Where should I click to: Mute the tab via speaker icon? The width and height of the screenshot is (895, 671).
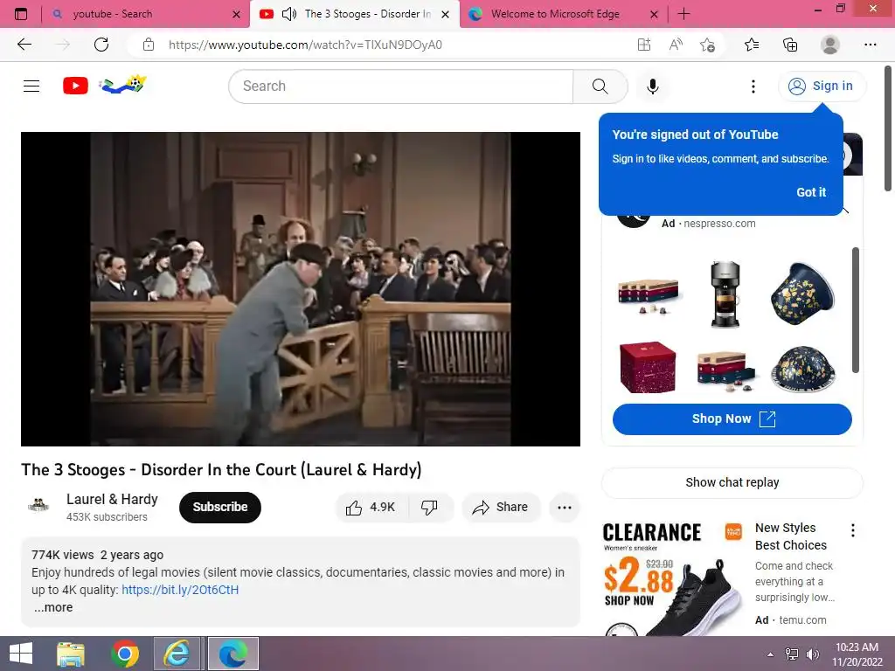(289, 14)
